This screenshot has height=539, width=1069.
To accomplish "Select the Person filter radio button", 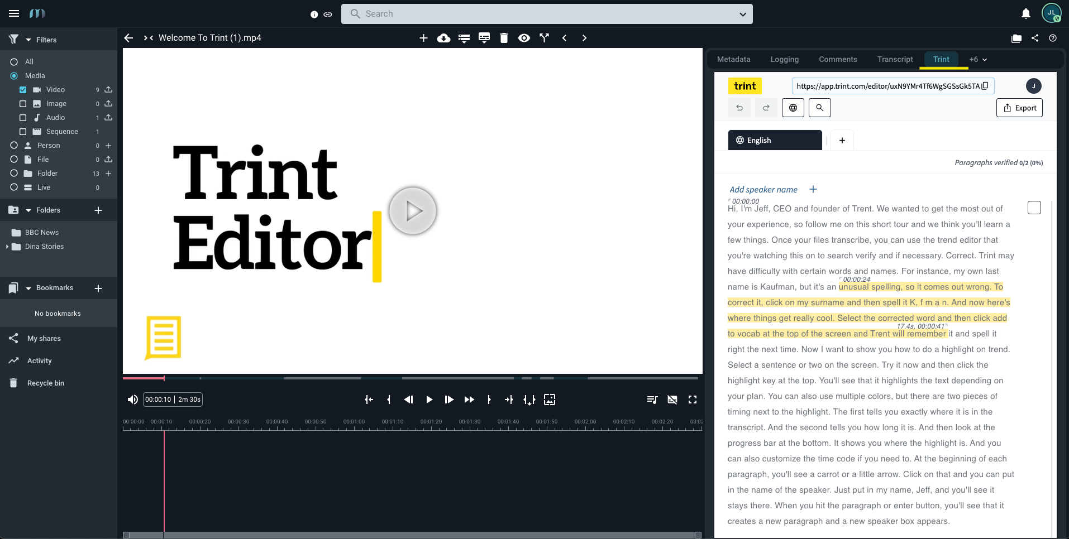I will pyautogui.click(x=14, y=146).
